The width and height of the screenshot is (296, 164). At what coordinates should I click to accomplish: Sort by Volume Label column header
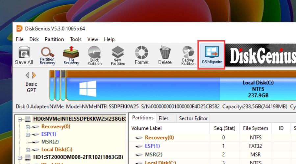click(x=169, y=128)
